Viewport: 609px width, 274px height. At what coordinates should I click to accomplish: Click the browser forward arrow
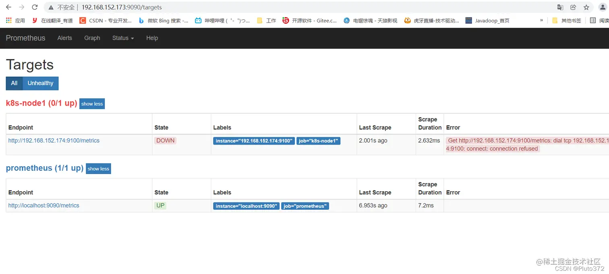pos(22,7)
